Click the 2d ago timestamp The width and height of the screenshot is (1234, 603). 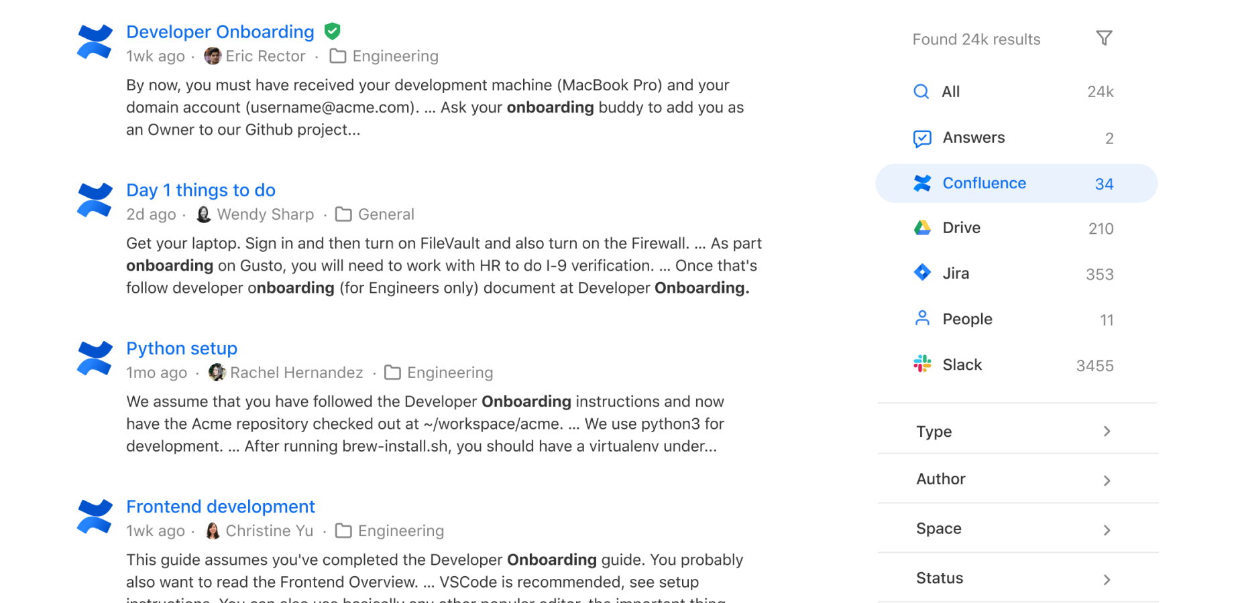151,214
